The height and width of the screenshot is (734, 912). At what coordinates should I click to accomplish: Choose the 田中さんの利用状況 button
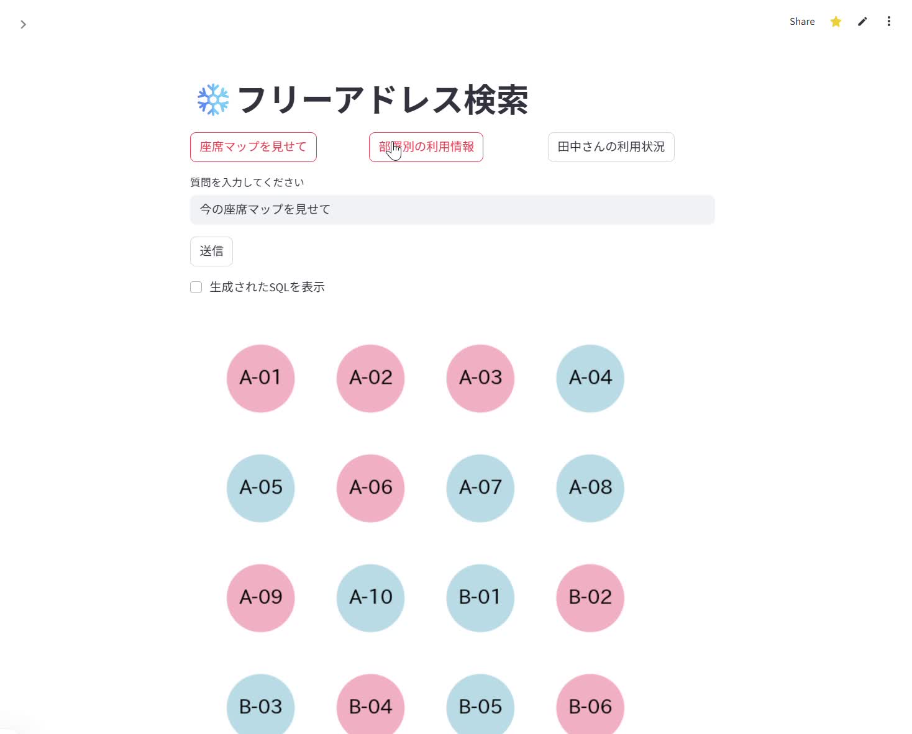tap(611, 147)
